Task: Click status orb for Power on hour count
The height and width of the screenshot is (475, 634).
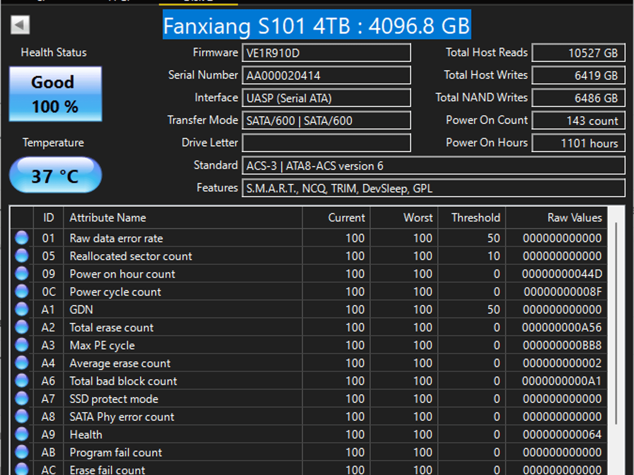Action: 22,274
